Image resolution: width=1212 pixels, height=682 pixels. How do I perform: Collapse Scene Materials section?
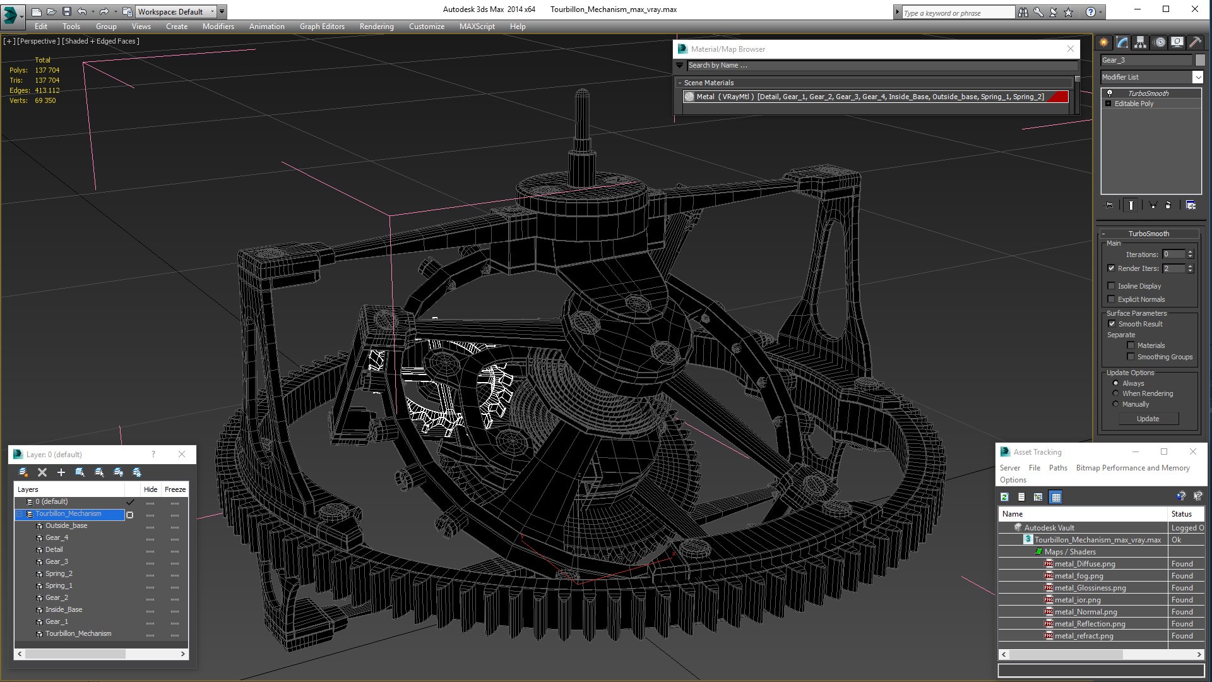(x=680, y=83)
